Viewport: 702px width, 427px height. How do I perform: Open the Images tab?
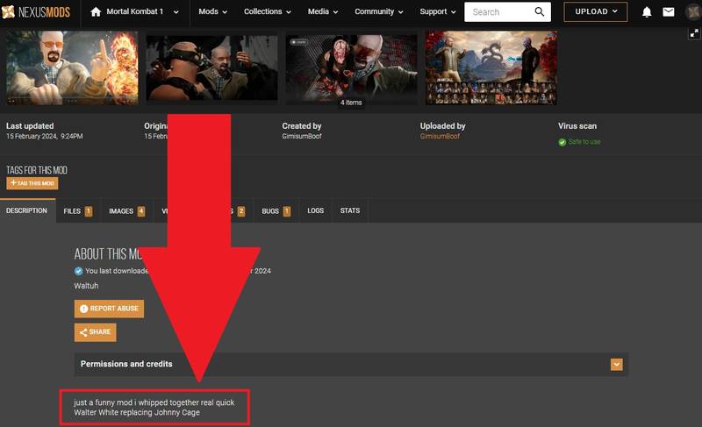click(x=126, y=211)
